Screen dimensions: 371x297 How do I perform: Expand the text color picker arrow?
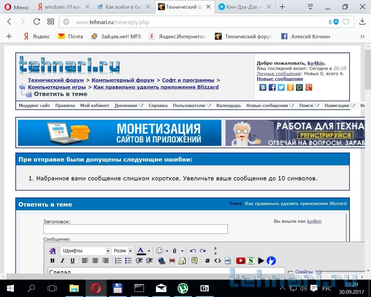pyautogui.click(x=149, y=251)
